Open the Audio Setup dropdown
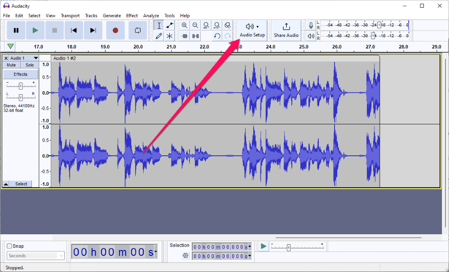 252,30
